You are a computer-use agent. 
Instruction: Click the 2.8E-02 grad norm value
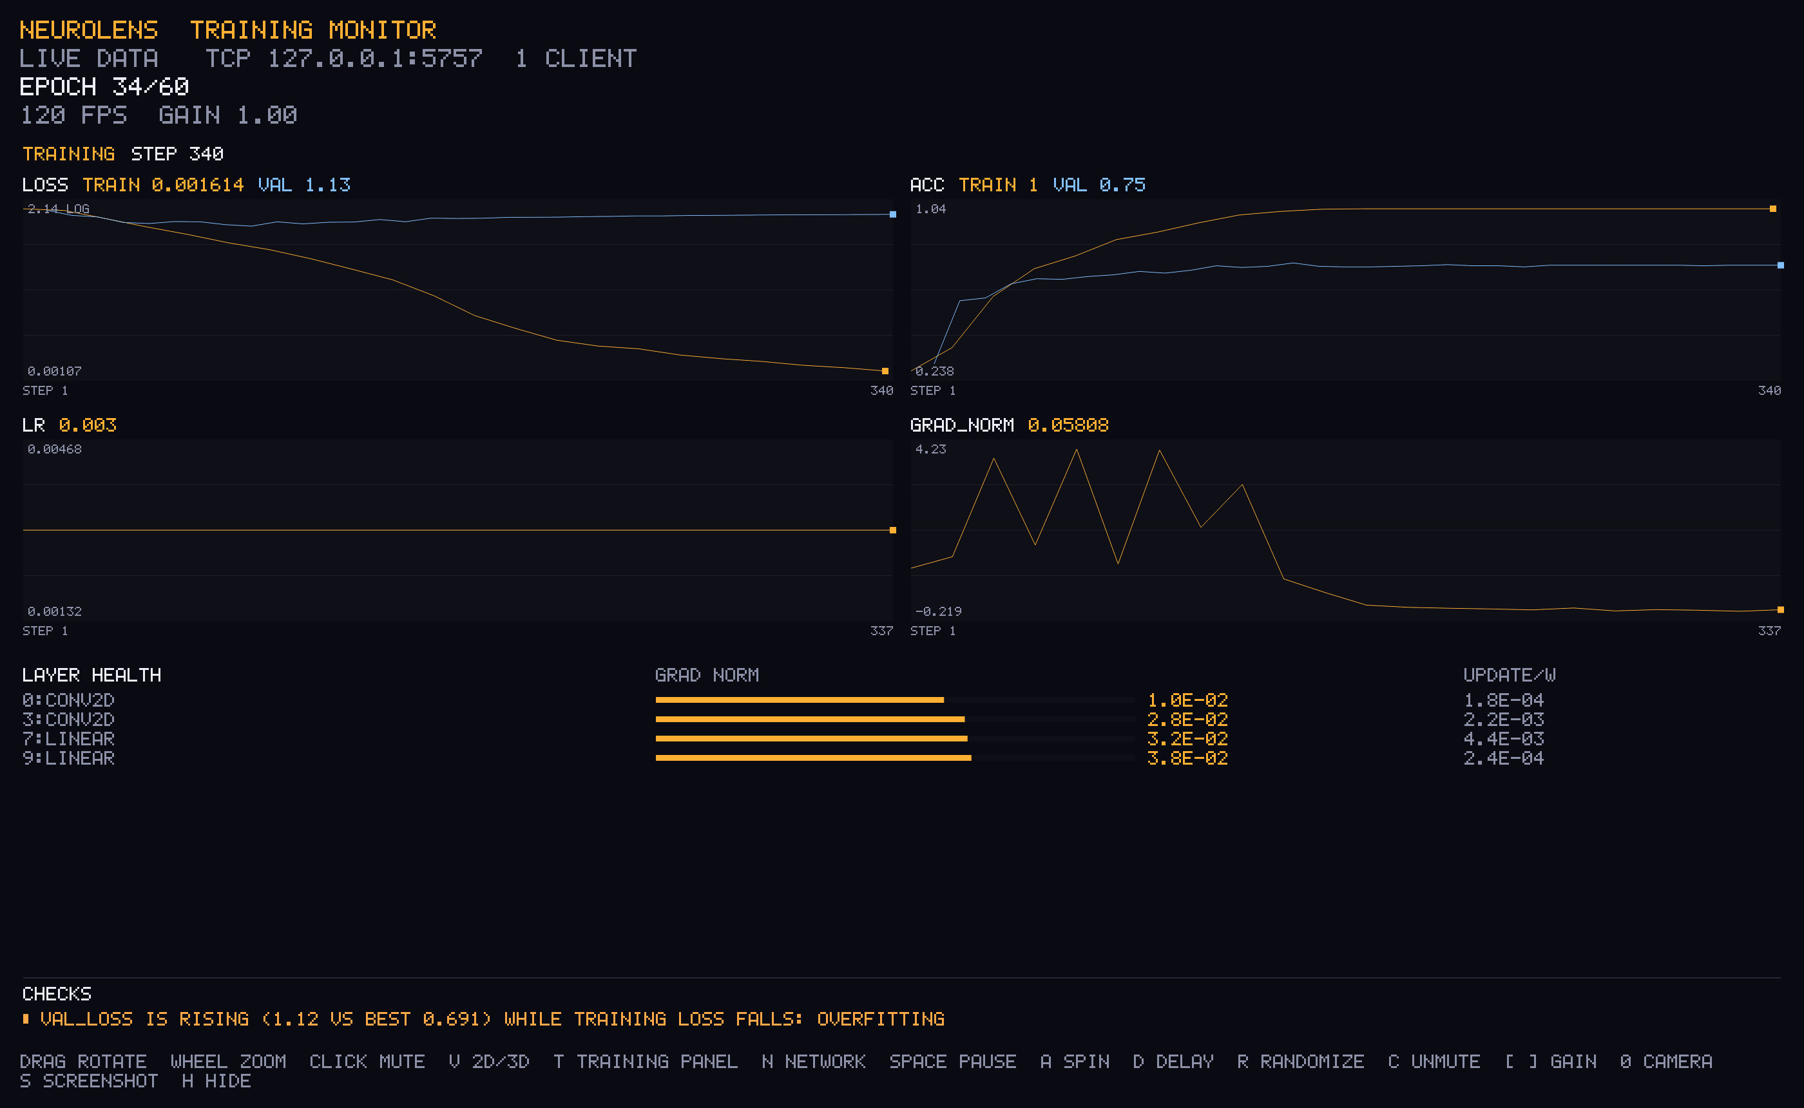1187,720
